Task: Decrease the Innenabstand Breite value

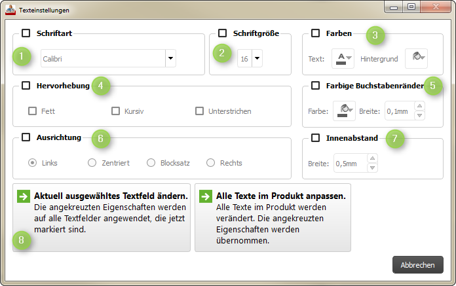Action: (x=373, y=168)
